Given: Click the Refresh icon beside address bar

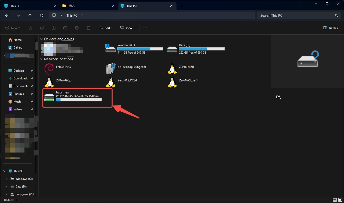Looking at the screenshot, I should coord(42,16).
